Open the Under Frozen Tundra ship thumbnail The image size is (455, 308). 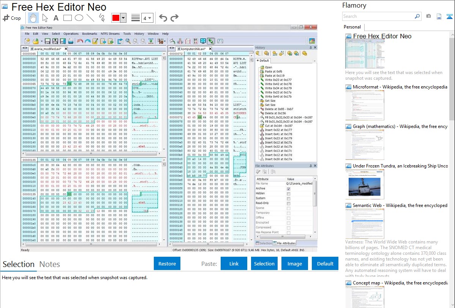[365, 184]
